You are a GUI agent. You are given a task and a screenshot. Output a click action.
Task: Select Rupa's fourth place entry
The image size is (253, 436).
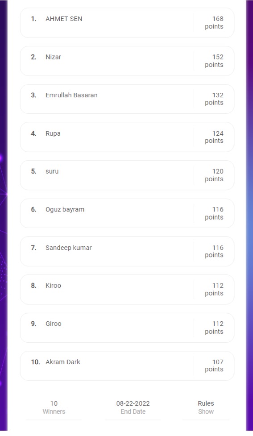click(x=127, y=137)
